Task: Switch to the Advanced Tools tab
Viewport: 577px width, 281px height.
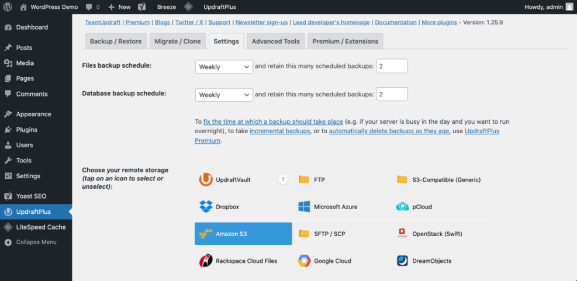Action: 276,41
